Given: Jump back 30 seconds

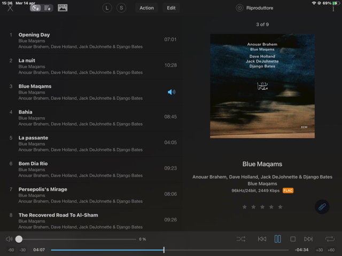Looking at the screenshot, I should [x=22, y=250].
